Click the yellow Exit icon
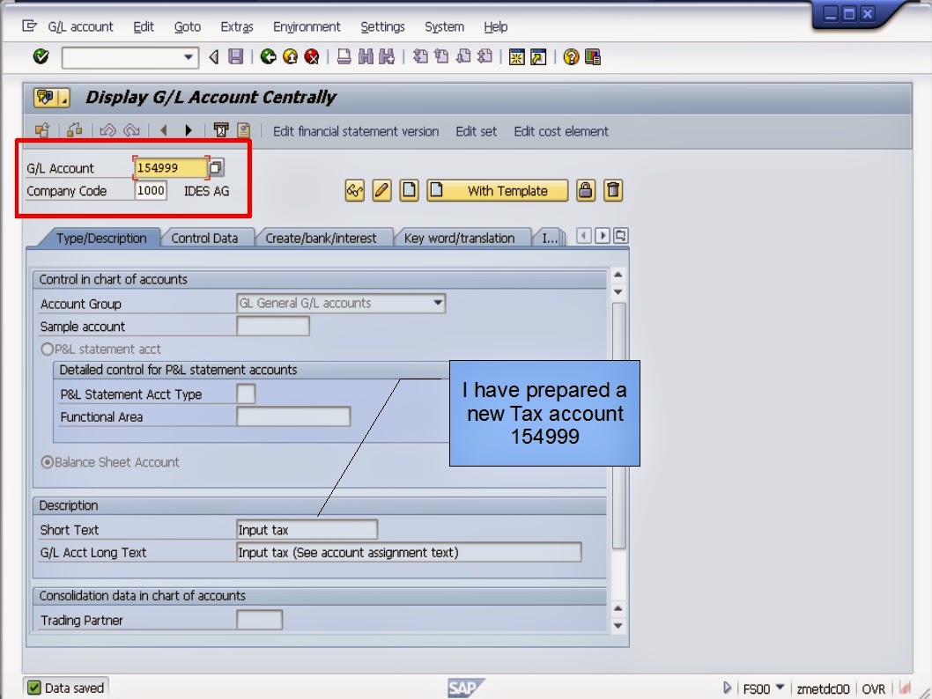The height and width of the screenshot is (699, 932). click(290, 57)
